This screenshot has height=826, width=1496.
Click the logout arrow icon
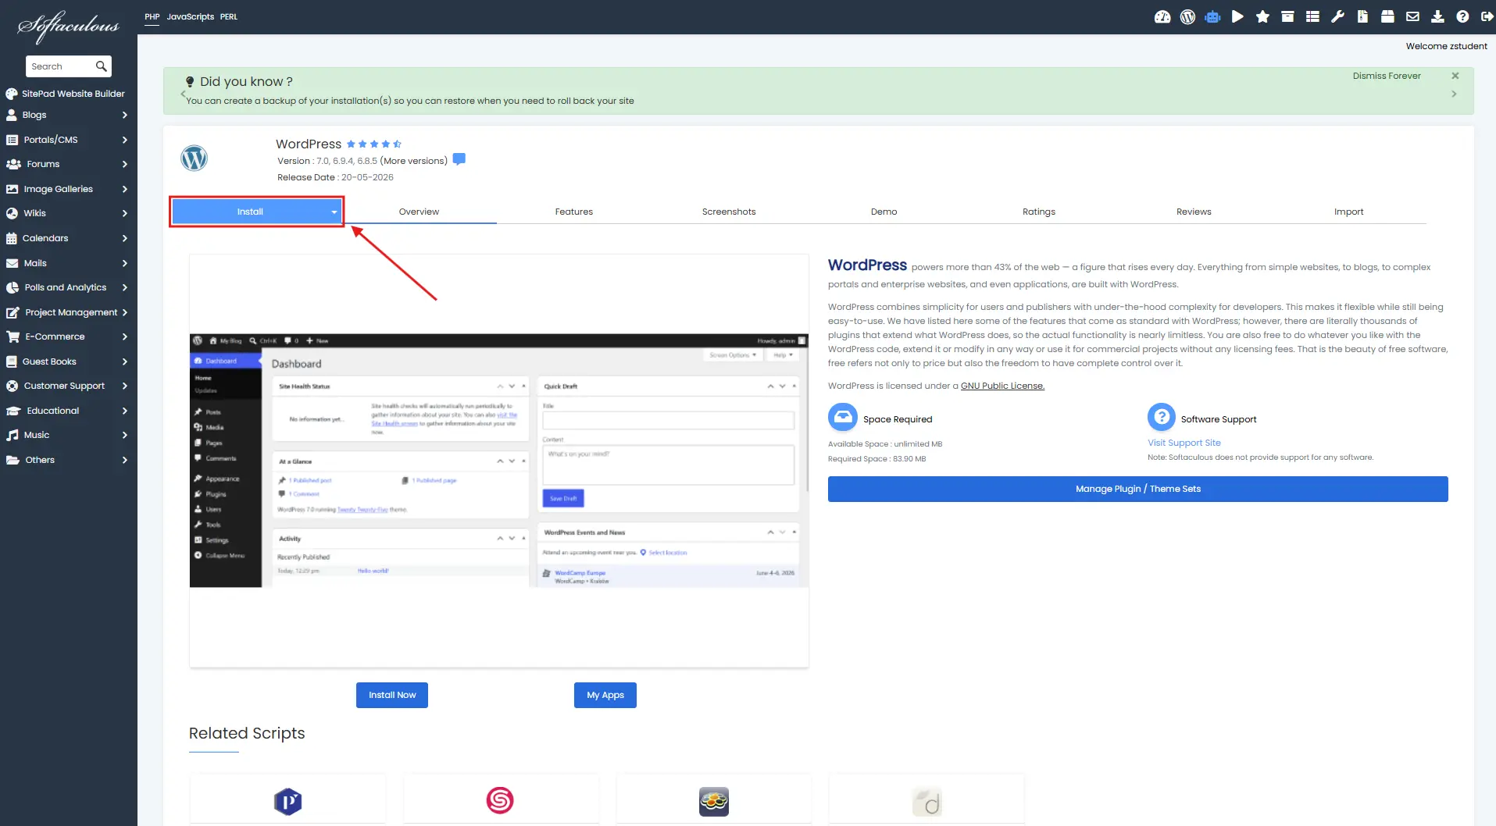[x=1487, y=16]
